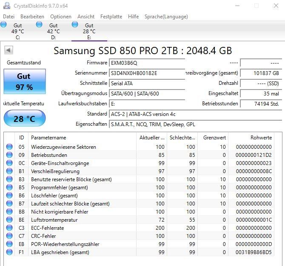Viewport: 285px width, 266px height.
Task: Select the ECC-Fehlerrate parameter text
Action: click(48, 228)
